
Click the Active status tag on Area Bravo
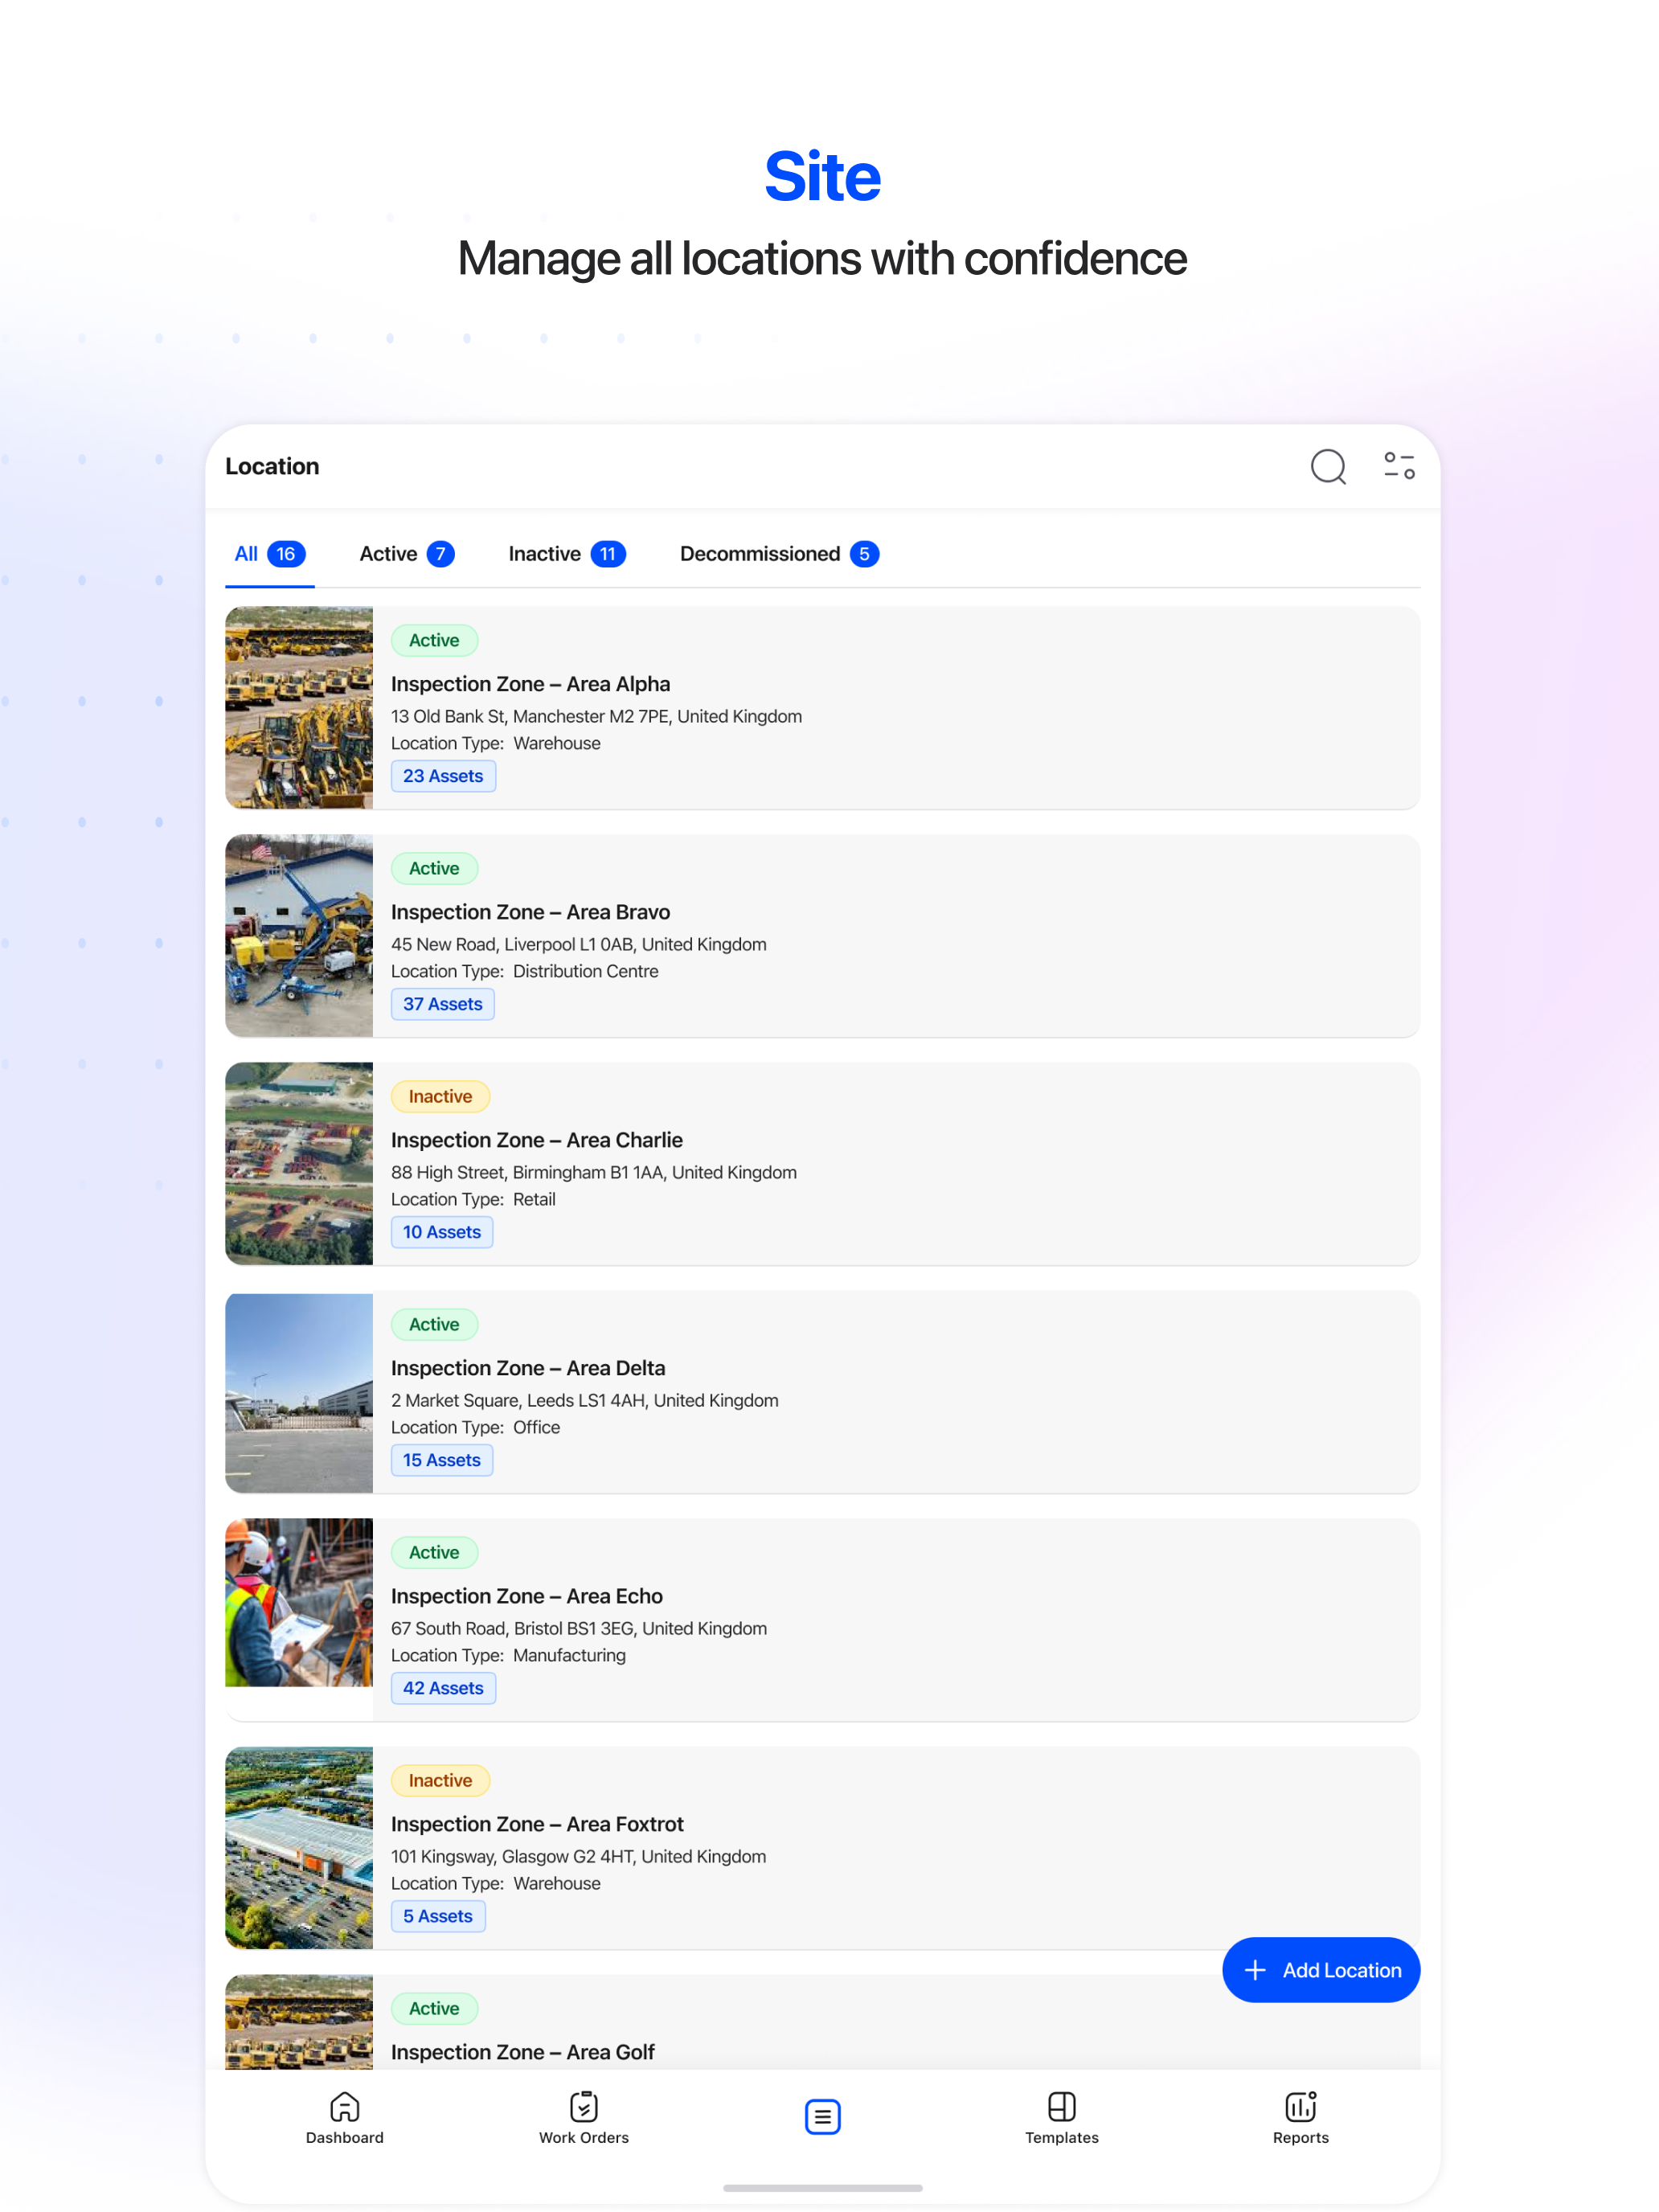[x=434, y=868]
